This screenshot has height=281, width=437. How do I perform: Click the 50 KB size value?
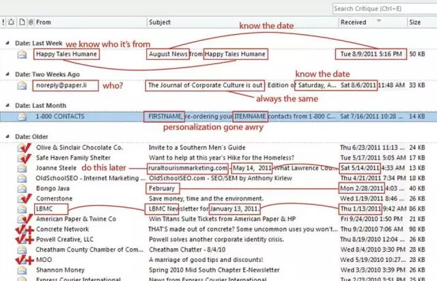tap(417, 54)
